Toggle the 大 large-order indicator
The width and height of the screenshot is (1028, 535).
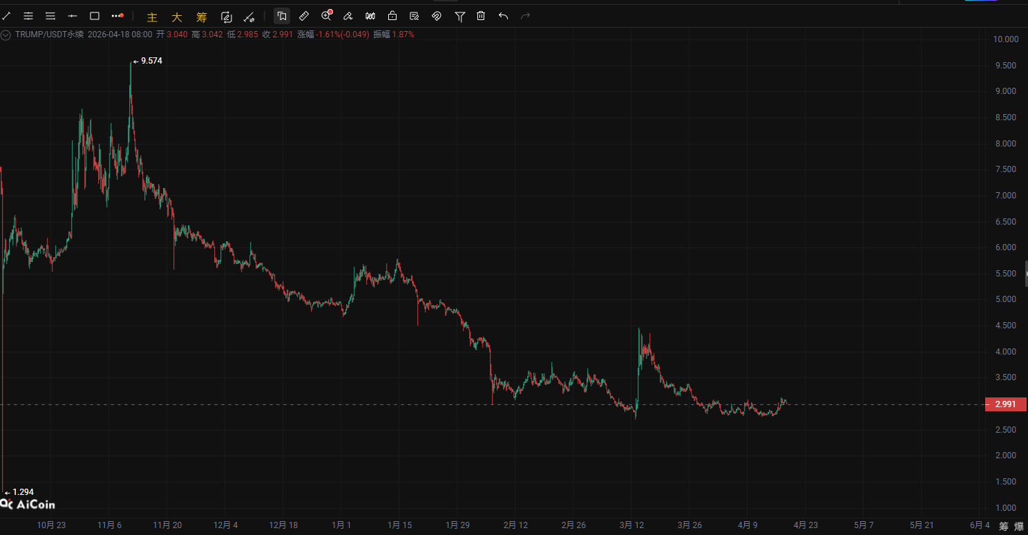point(177,16)
